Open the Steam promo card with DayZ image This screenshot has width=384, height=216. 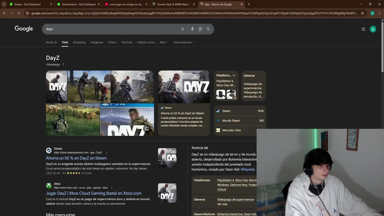[x=184, y=103]
